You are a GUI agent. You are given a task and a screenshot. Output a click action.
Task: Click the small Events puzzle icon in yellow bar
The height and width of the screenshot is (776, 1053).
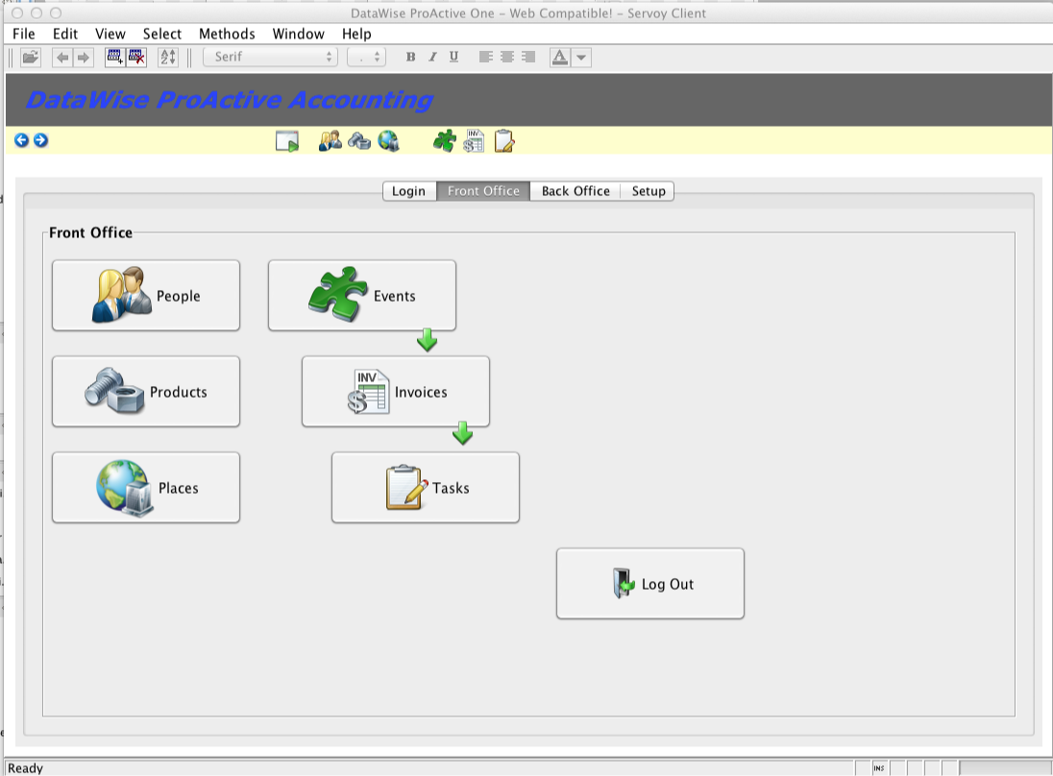click(445, 141)
